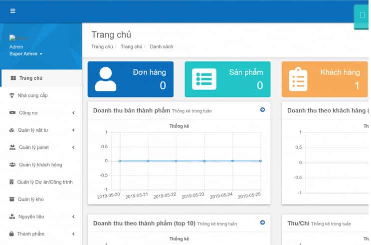Screen dimensions: 371x245
Task: Click the Nhà cung cấp trophy icon
Action: tap(11, 95)
